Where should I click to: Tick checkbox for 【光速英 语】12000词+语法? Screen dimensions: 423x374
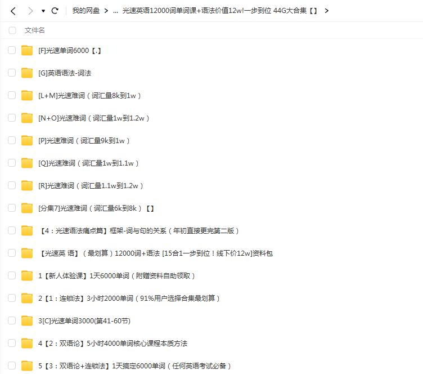(12, 253)
